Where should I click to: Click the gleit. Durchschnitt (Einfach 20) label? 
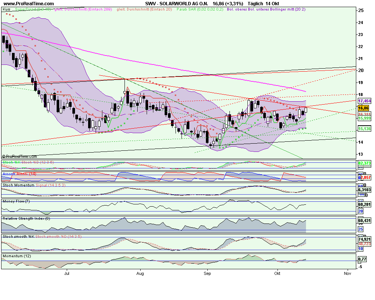click(x=144, y=9)
